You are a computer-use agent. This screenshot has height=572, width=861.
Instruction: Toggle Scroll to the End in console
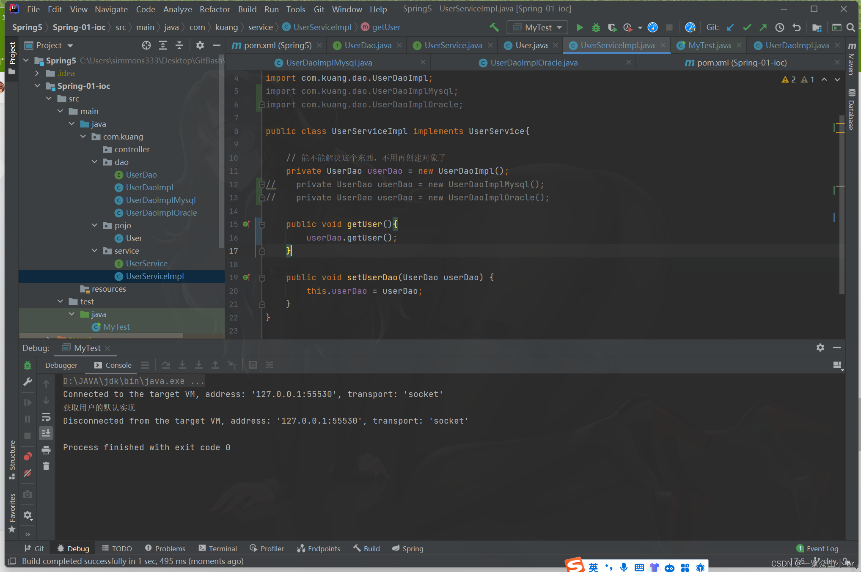click(46, 433)
